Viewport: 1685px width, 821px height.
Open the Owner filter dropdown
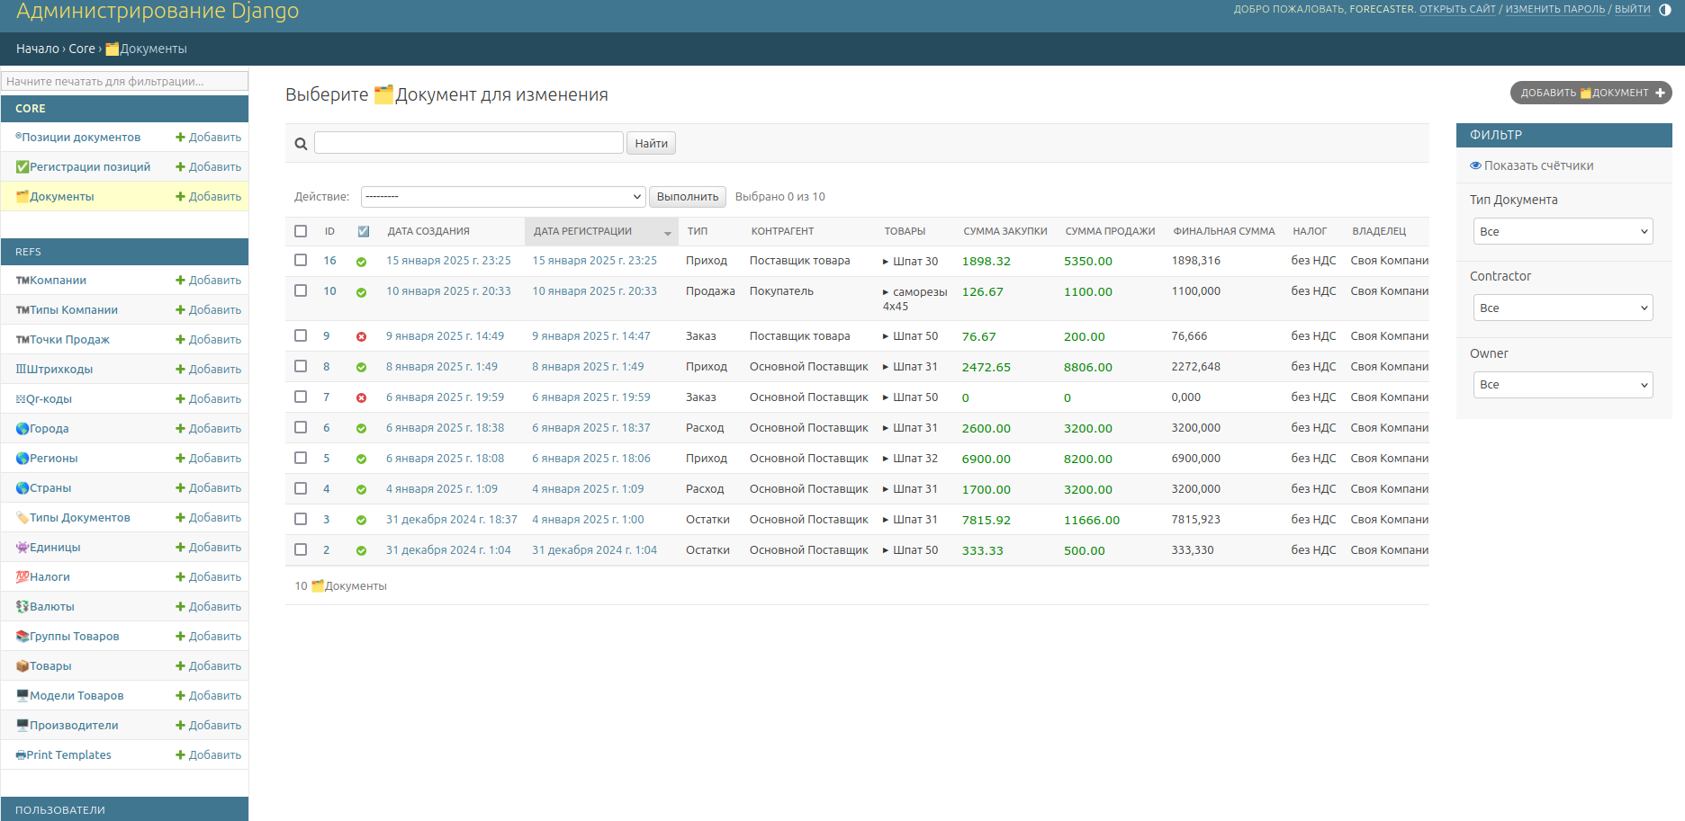coord(1563,384)
